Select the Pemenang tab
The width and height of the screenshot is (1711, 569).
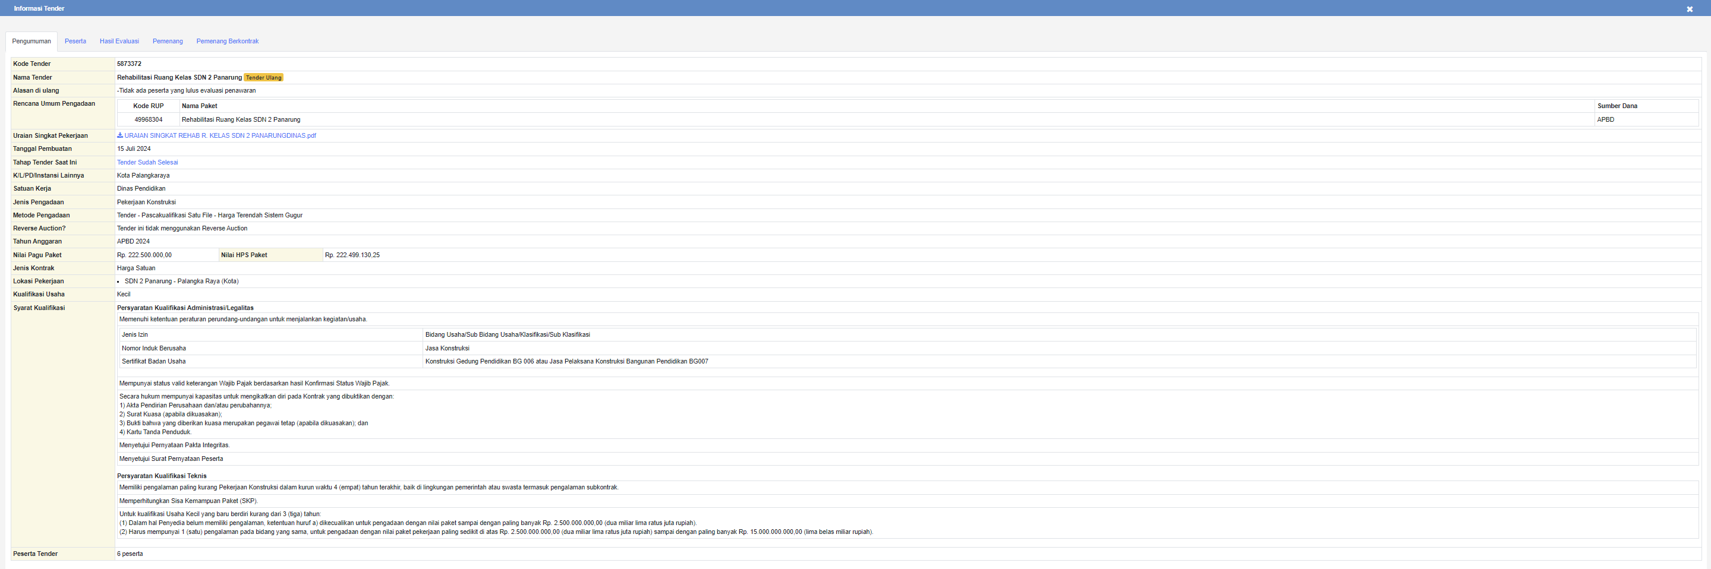pos(168,41)
